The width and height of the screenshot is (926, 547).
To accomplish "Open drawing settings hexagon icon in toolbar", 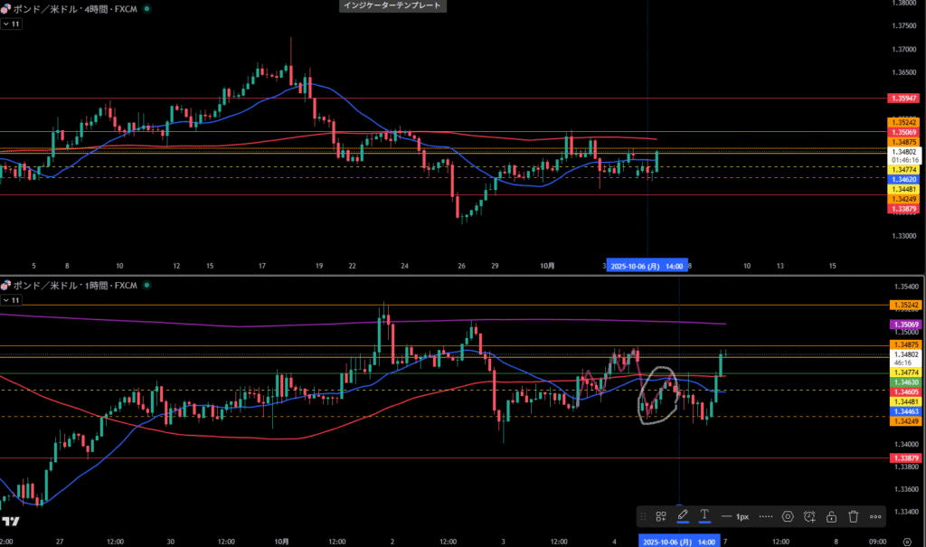I will coord(788,516).
